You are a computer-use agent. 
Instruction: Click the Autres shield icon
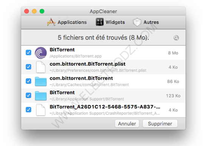[x=137, y=22]
